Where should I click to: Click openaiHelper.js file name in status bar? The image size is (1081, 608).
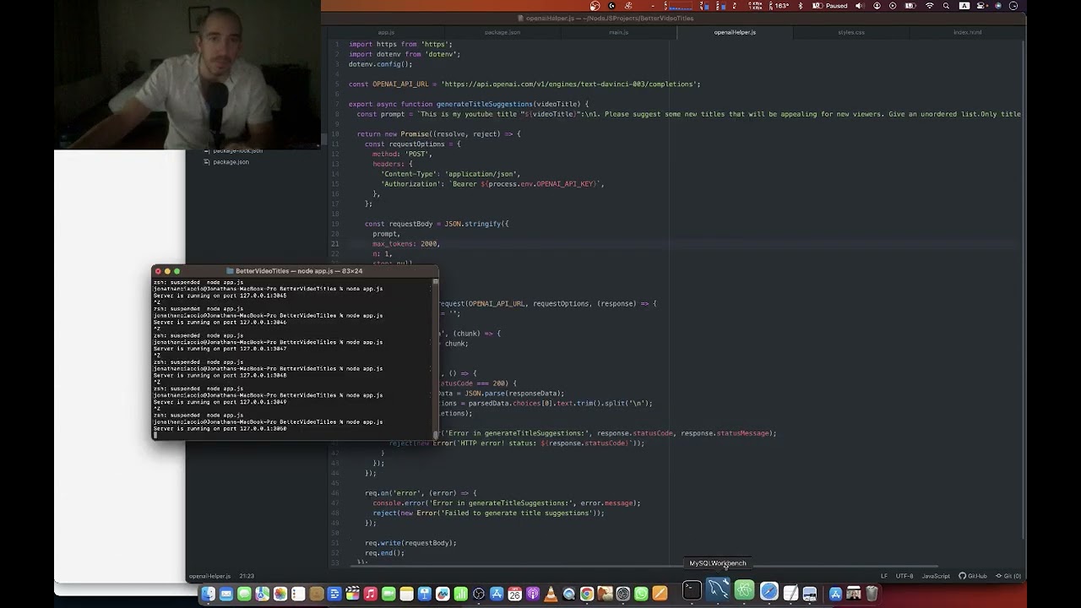pos(209,576)
